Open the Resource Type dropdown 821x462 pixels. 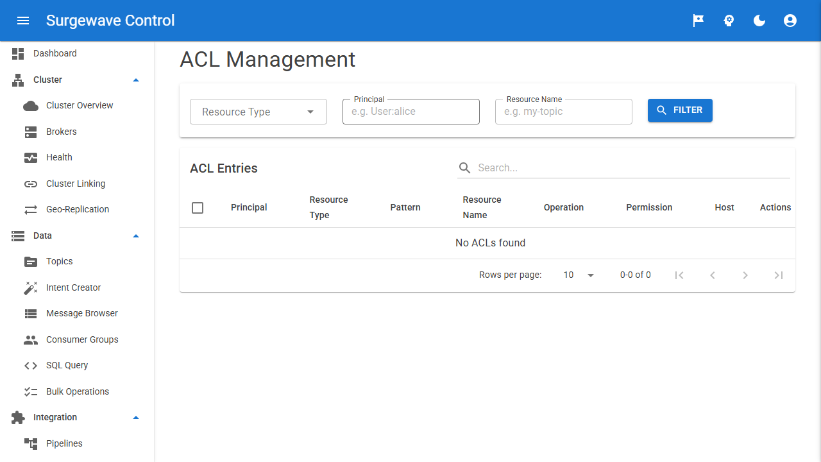[258, 112]
